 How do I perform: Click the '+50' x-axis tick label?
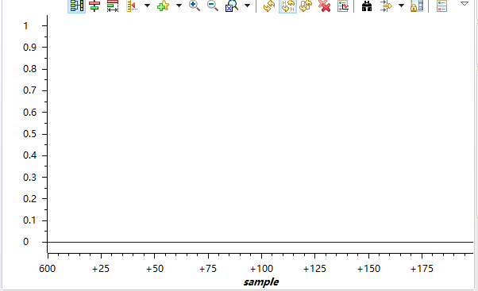tap(155, 269)
